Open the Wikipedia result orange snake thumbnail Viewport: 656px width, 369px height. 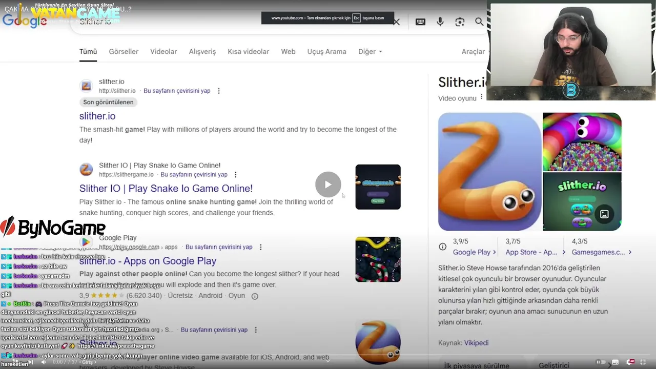[378, 342]
